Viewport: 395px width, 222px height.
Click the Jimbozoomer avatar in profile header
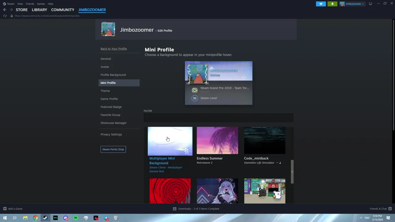click(108, 29)
